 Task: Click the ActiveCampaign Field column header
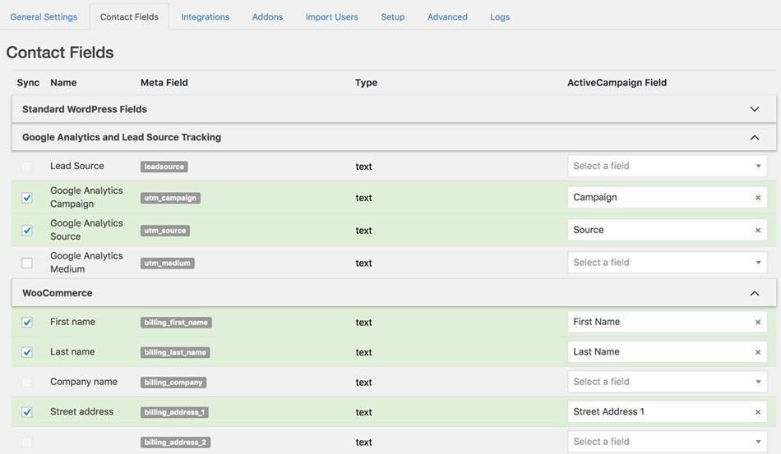(x=617, y=83)
